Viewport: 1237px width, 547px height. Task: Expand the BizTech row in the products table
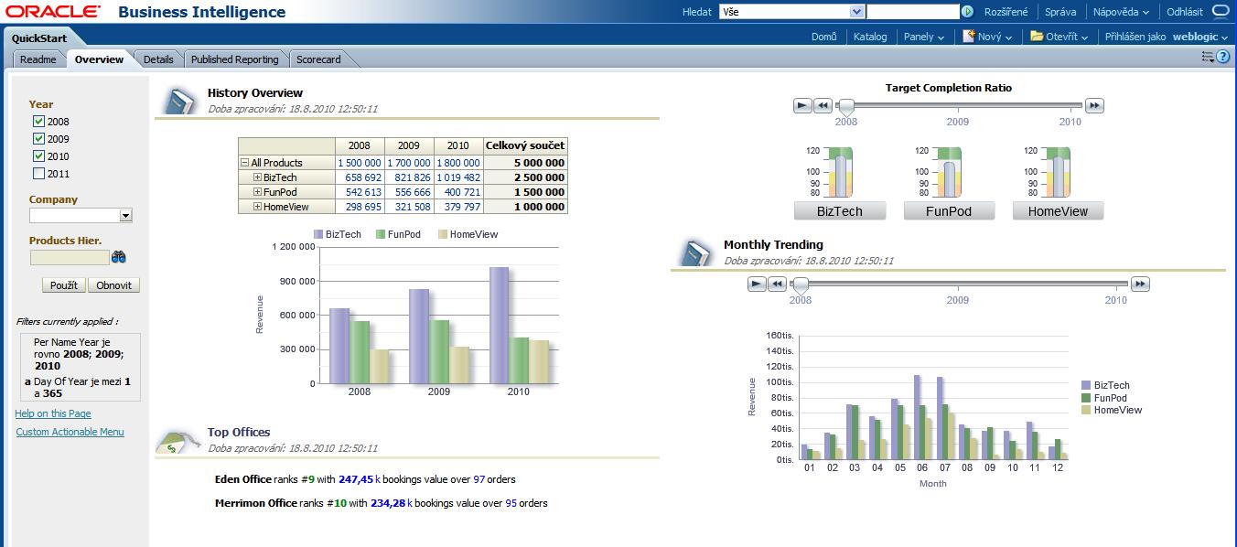point(259,177)
